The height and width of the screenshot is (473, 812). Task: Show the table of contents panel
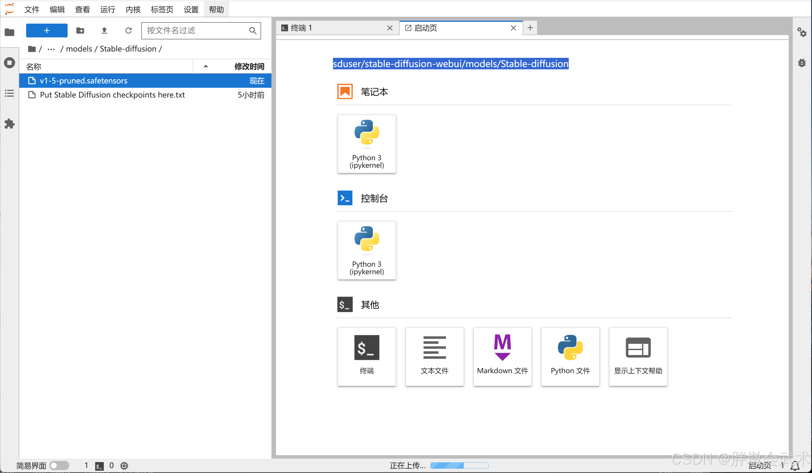point(10,93)
